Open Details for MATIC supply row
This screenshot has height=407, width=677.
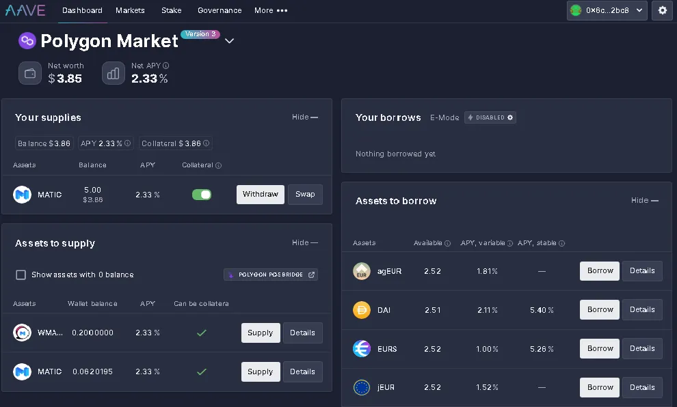click(302, 371)
